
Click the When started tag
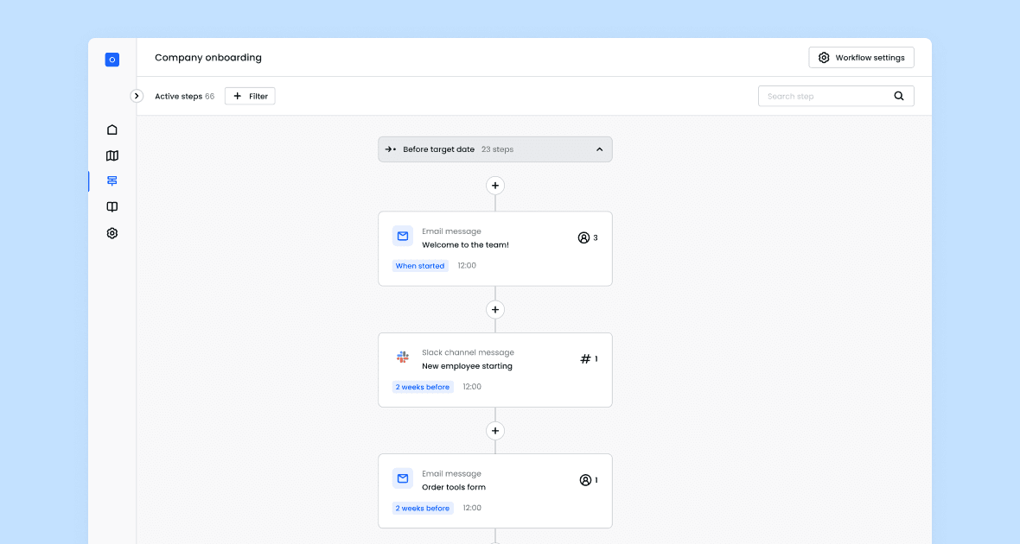pyautogui.click(x=420, y=265)
